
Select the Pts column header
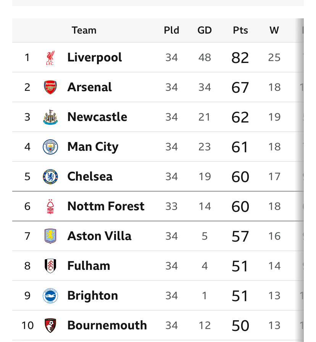[x=240, y=30]
